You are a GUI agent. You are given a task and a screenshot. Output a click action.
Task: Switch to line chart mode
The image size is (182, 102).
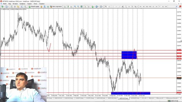(x=71, y=7)
